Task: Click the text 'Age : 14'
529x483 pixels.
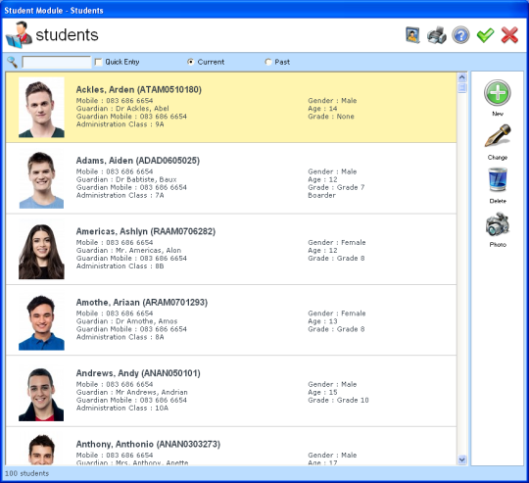Action: coord(322,109)
